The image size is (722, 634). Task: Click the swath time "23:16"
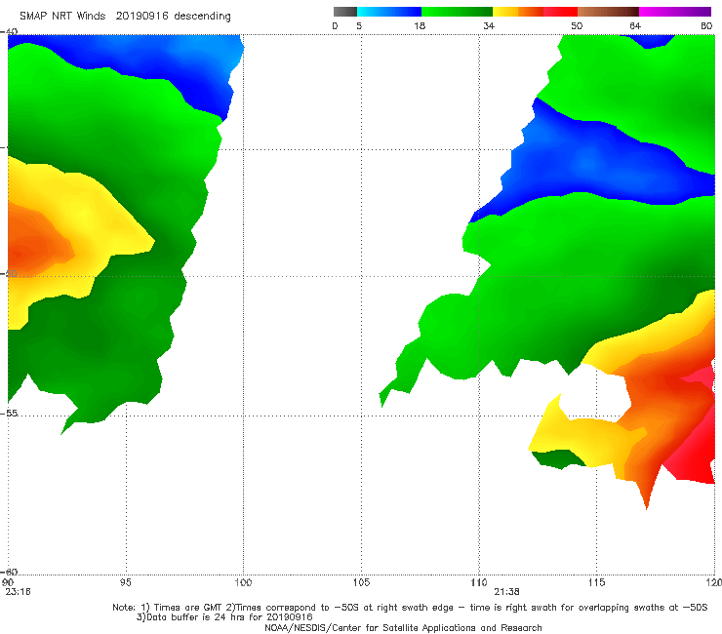click(18, 592)
